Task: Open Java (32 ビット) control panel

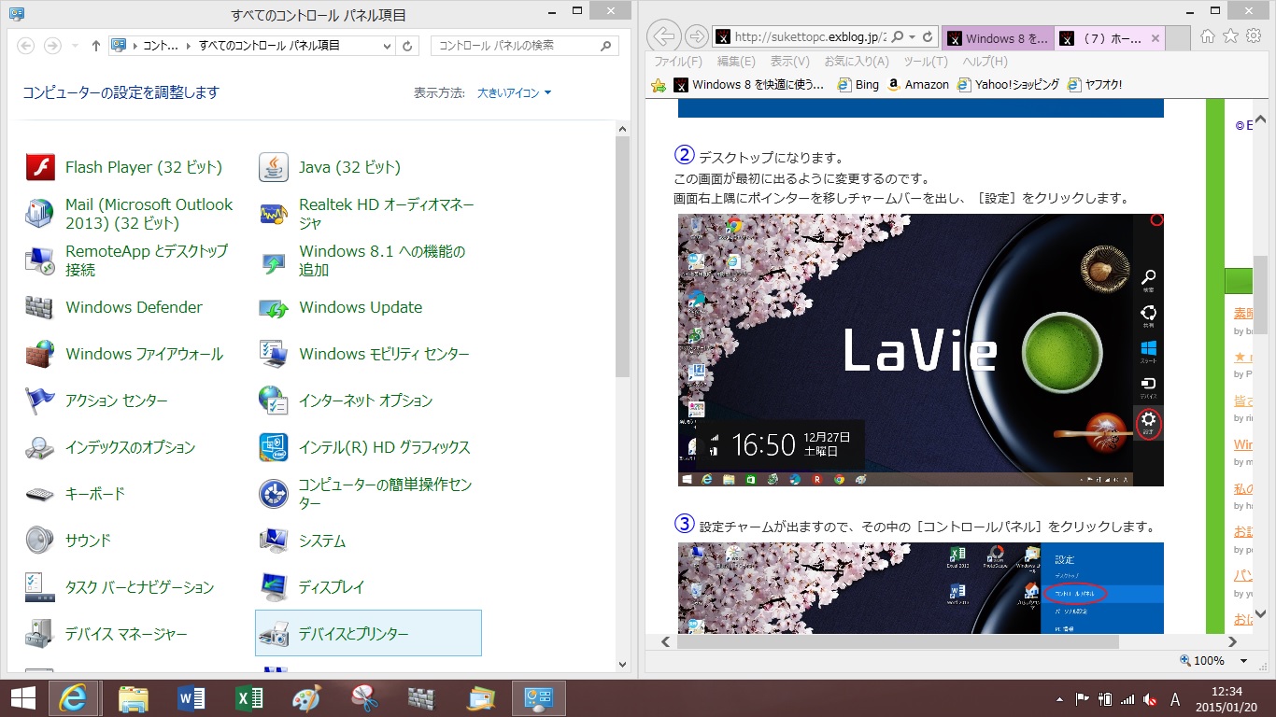Action: tap(330, 167)
